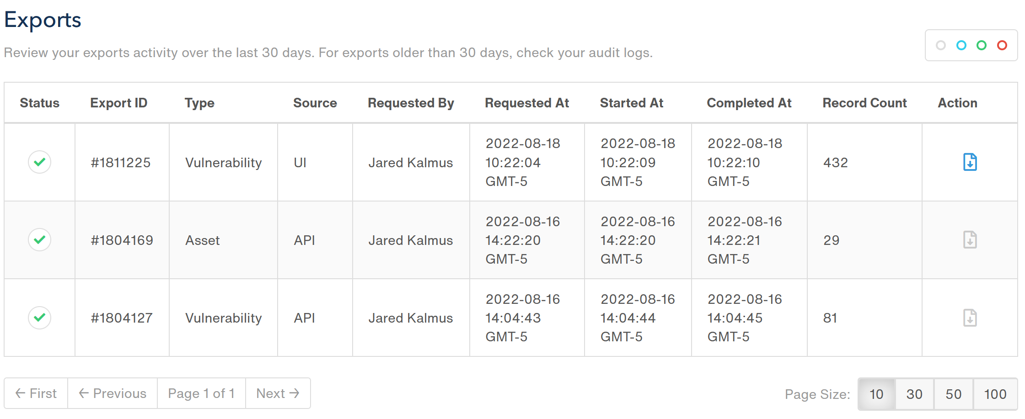Select the blue status filter circle

(x=961, y=45)
